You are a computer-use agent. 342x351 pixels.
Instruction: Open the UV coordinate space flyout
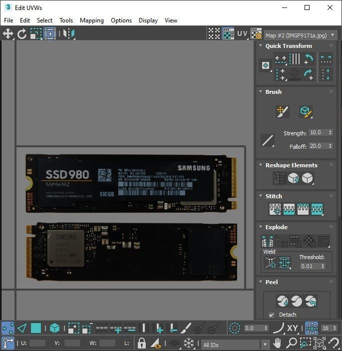[243, 34]
